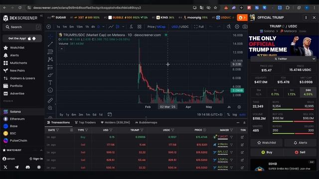This screenshot has height=179, width=319.
Task: Filter by maker of the 177.58 Sell row
Action: point(231,145)
